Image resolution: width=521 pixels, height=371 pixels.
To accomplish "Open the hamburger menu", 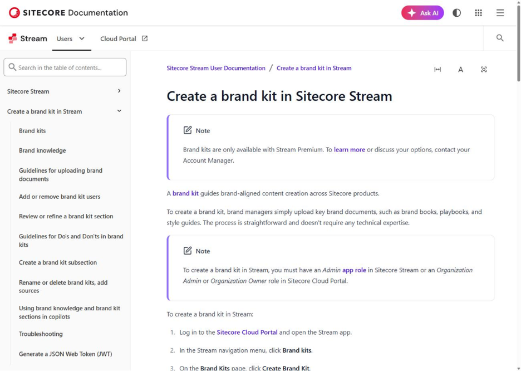I will pyautogui.click(x=500, y=13).
